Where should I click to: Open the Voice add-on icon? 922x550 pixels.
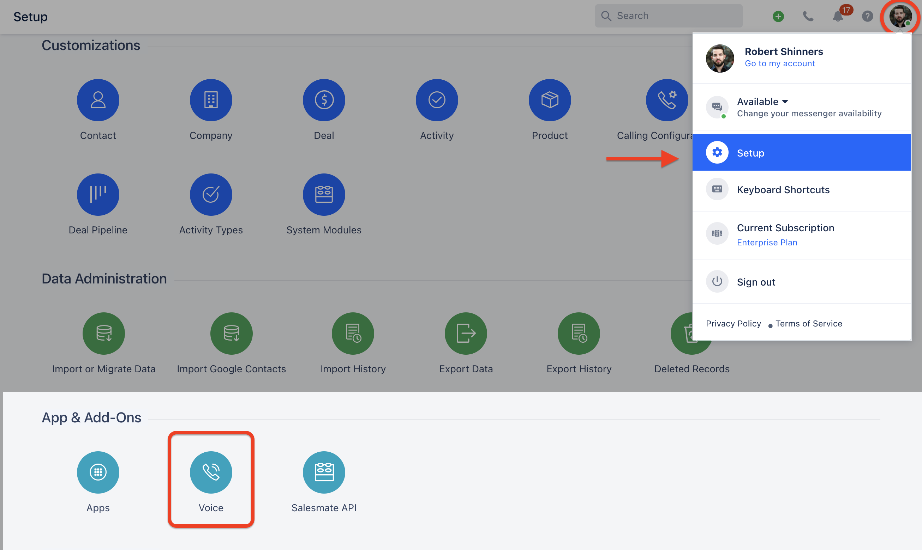[211, 472]
